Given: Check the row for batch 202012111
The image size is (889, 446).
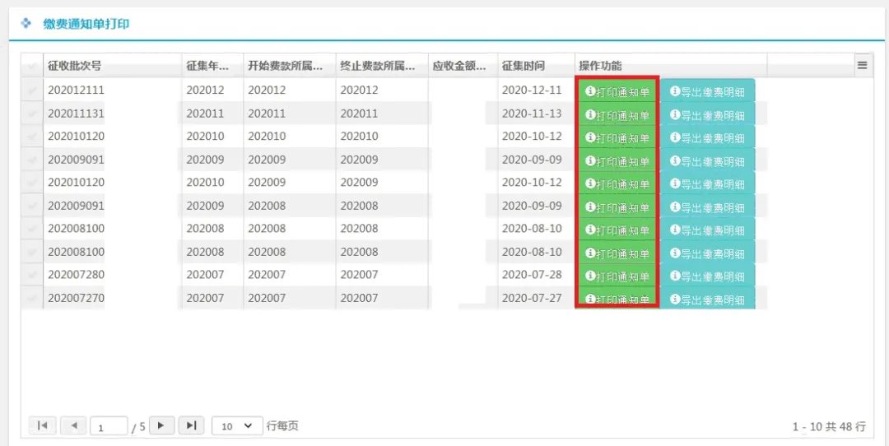Looking at the screenshot, I should tap(32, 90).
